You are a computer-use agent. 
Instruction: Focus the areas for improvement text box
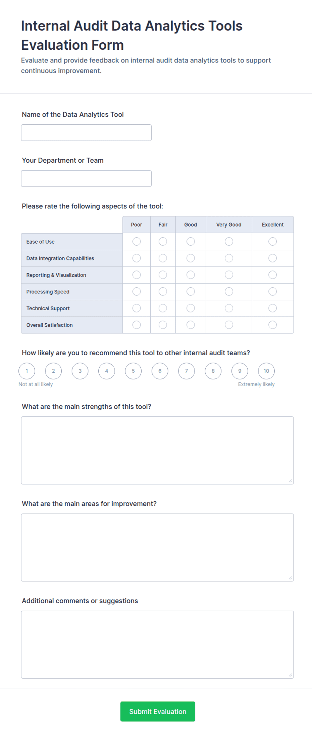[x=157, y=547]
